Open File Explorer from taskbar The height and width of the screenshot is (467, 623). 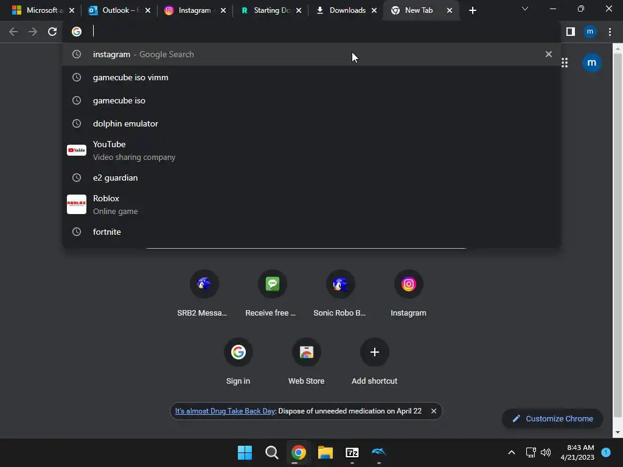325,452
